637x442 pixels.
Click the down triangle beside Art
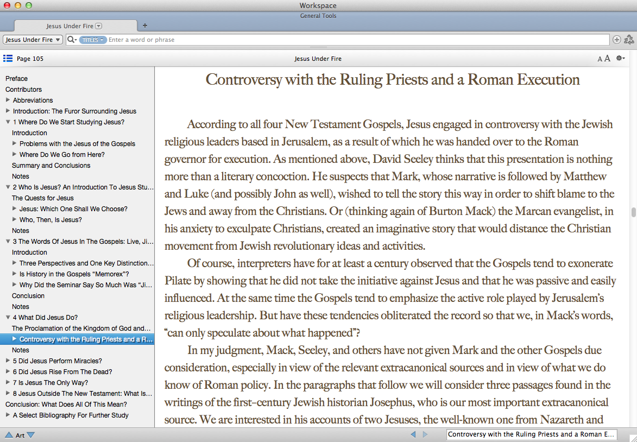pos(30,435)
